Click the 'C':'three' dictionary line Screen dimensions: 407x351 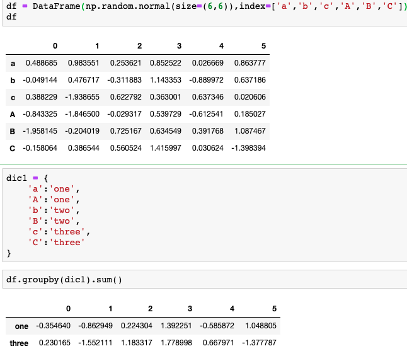point(56,242)
